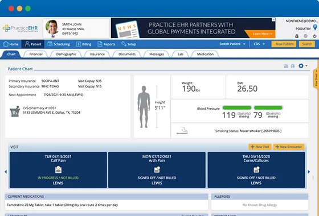Open the Billing section
319x216 pixels.
[x=83, y=44]
